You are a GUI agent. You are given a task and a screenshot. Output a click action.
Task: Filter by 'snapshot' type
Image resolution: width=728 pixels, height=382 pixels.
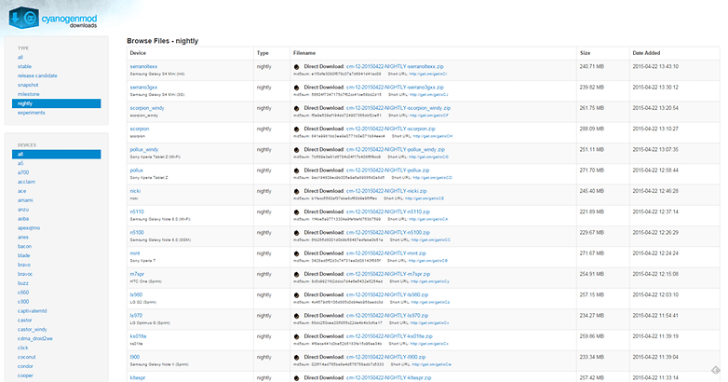pos(28,85)
